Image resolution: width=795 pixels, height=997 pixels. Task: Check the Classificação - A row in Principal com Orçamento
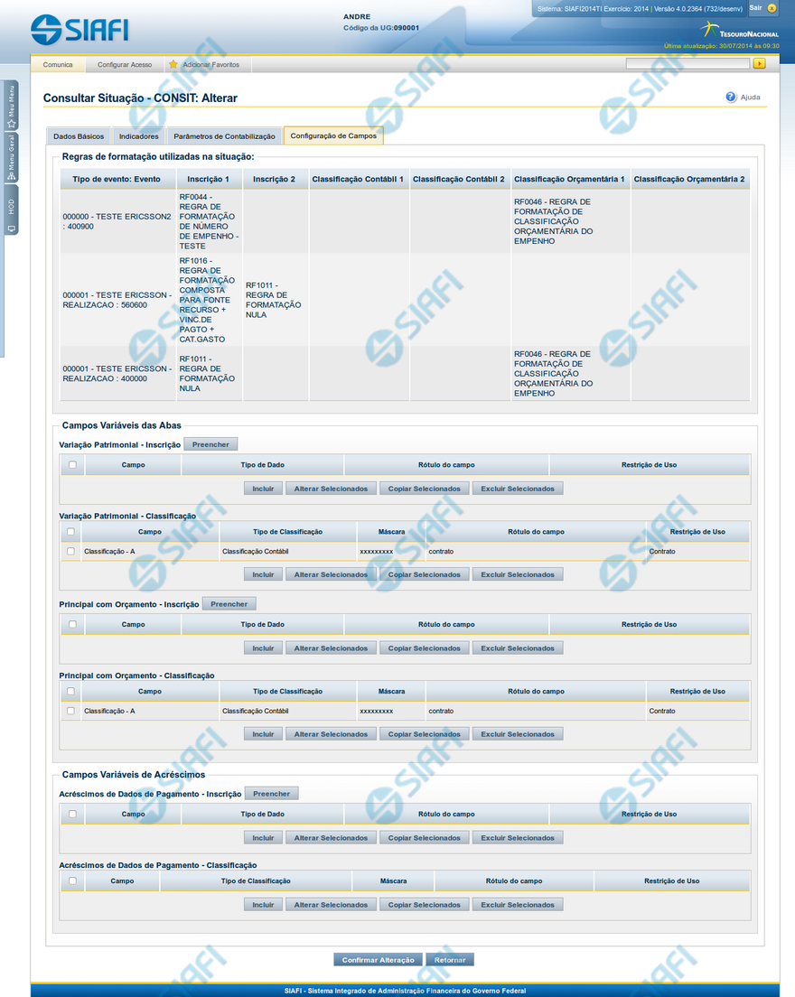pos(70,711)
